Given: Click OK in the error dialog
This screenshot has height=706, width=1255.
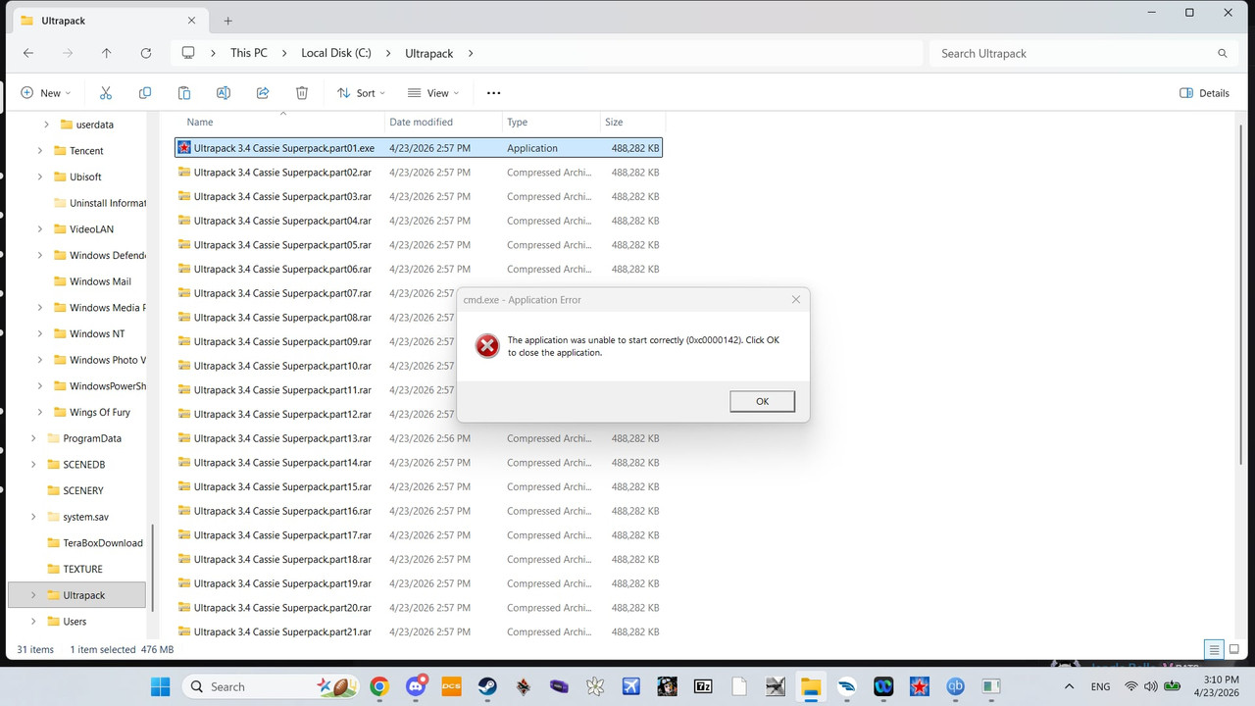Looking at the screenshot, I should click(x=762, y=401).
